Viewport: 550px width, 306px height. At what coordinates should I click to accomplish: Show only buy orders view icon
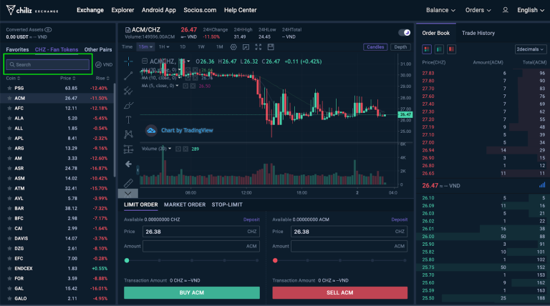[439, 49]
